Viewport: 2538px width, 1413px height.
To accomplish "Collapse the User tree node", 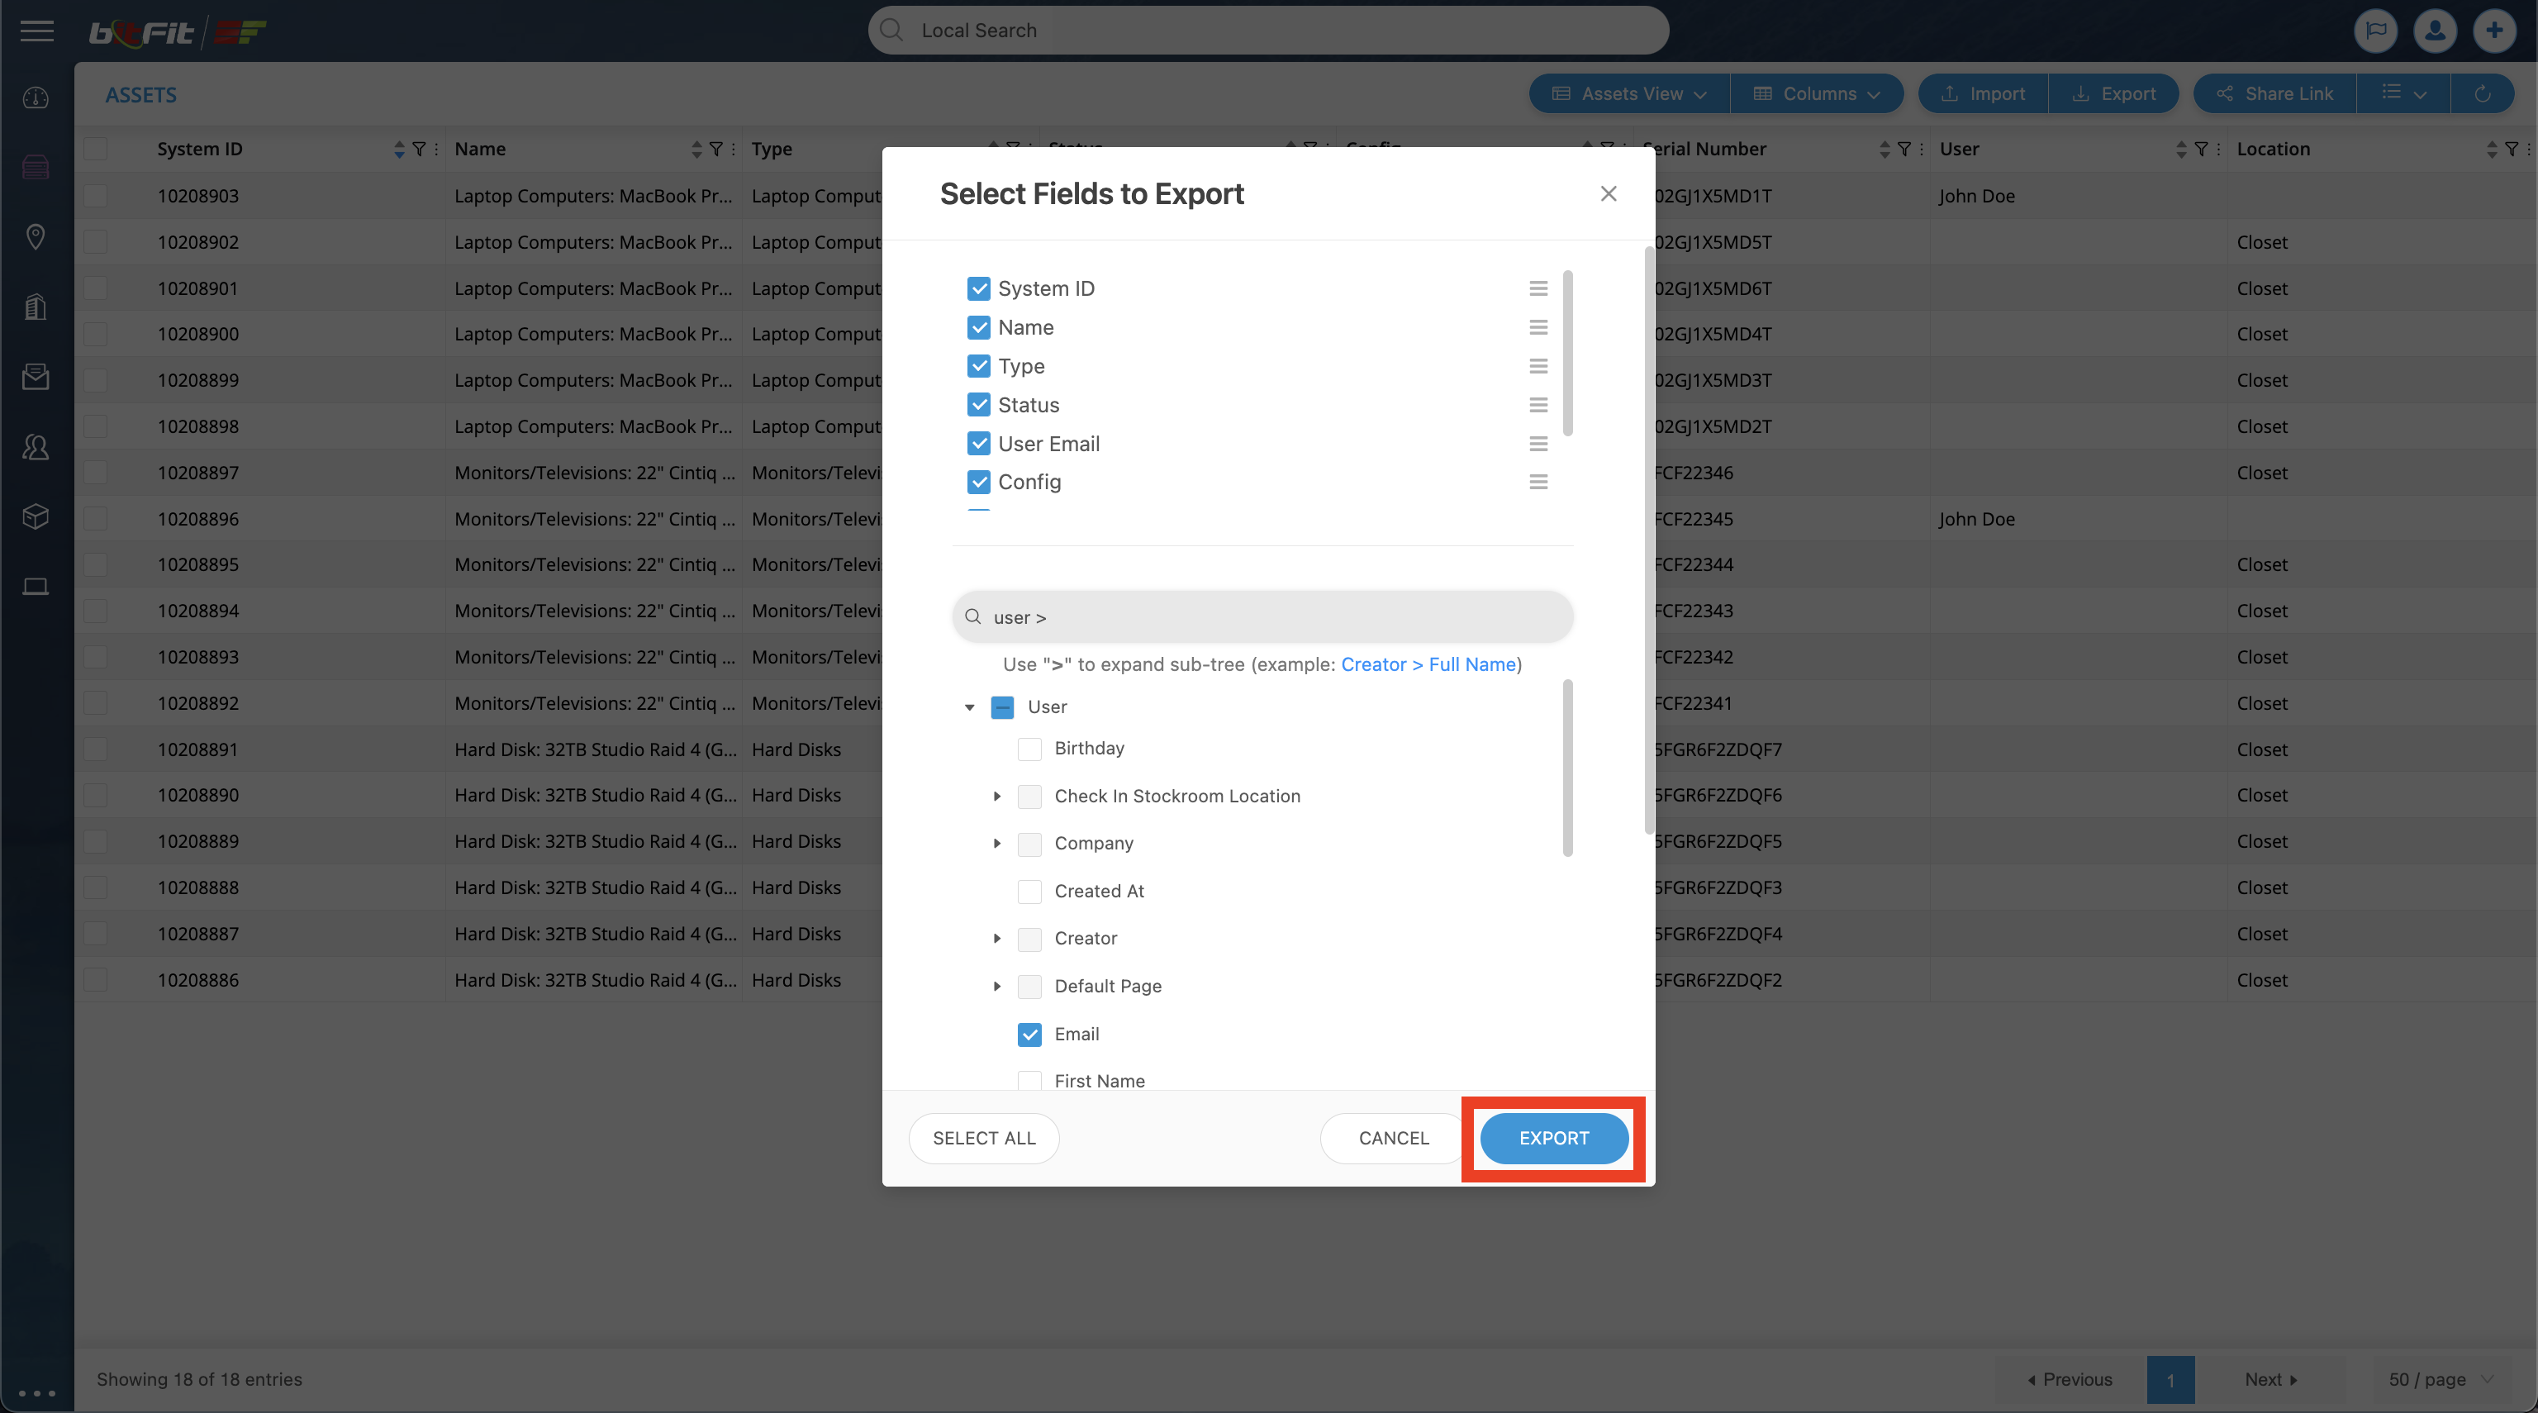I will 969,707.
